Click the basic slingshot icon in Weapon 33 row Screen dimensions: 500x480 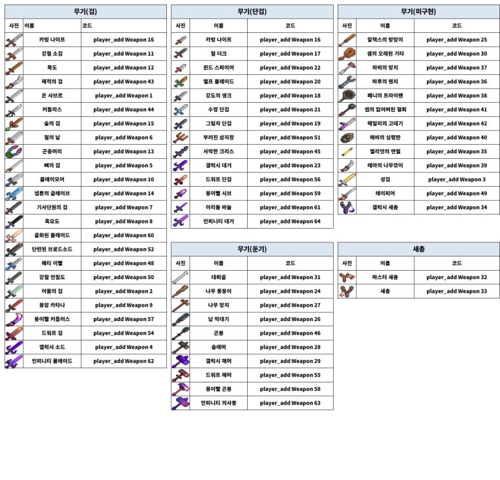click(x=347, y=291)
